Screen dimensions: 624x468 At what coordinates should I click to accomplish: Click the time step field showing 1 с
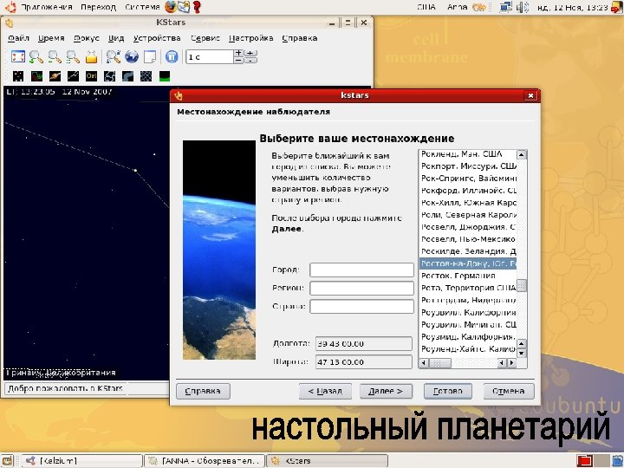(x=210, y=57)
